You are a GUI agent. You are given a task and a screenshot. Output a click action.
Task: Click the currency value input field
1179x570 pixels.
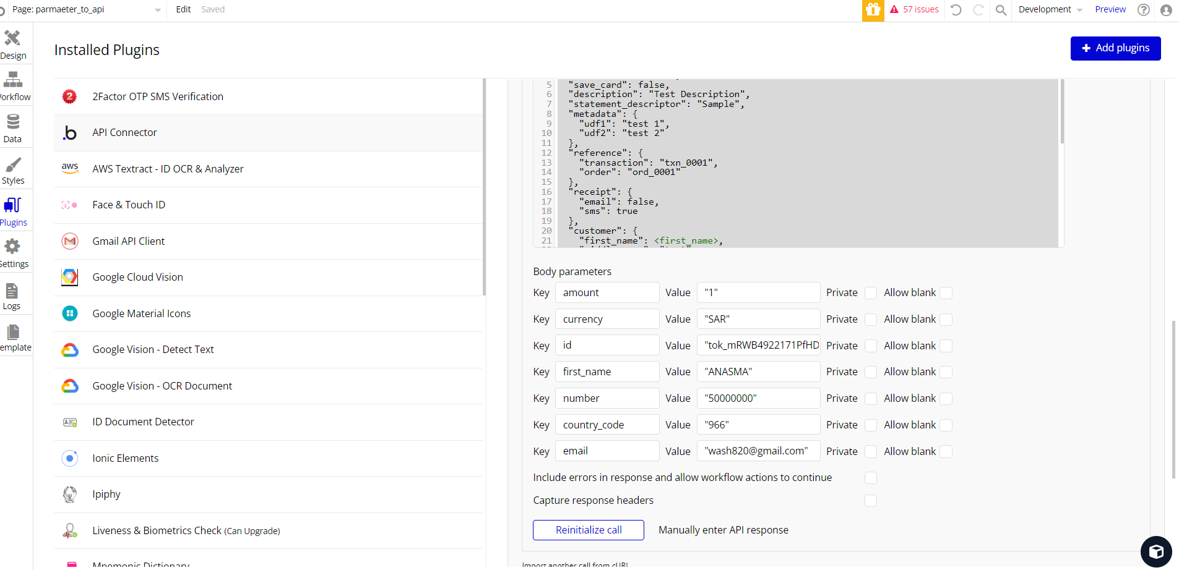[x=759, y=320]
